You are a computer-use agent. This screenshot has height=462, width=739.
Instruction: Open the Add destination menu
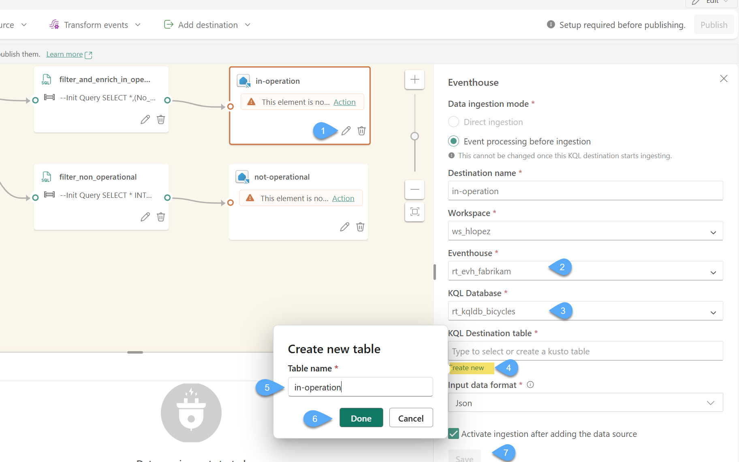[207, 25]
